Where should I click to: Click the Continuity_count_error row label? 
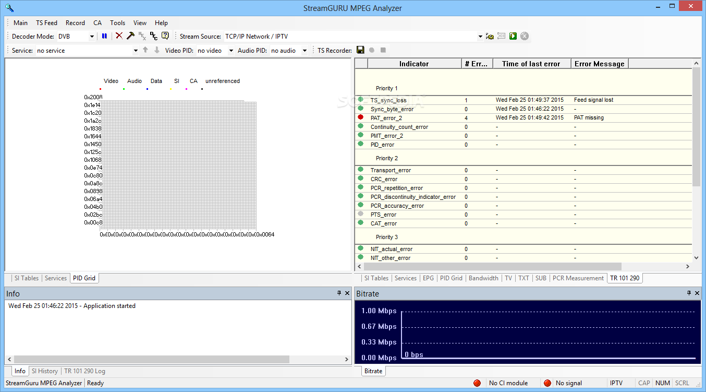click(x=399, y=127)
